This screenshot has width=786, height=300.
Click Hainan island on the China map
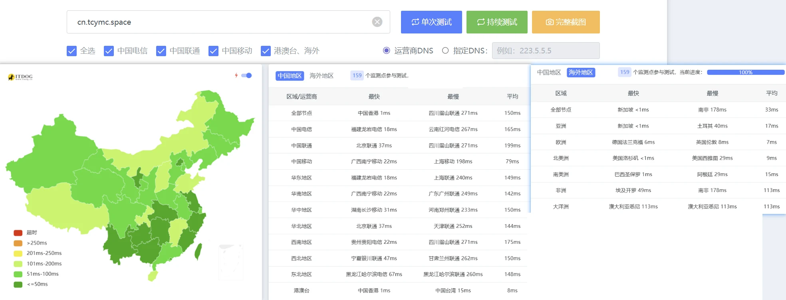click(153, 276)
